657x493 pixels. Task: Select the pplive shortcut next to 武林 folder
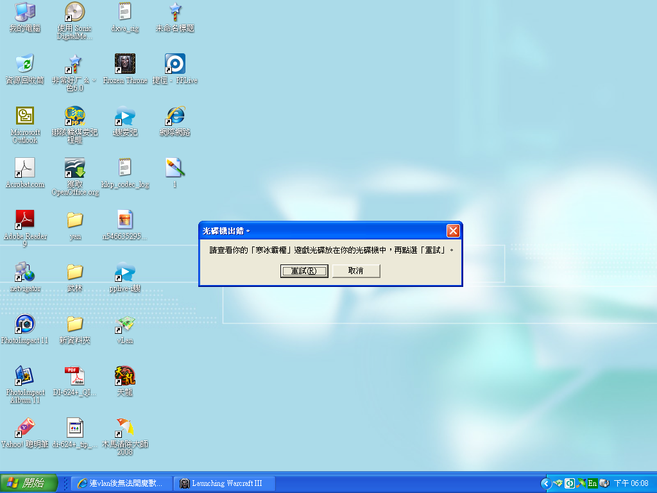(125, 272)
